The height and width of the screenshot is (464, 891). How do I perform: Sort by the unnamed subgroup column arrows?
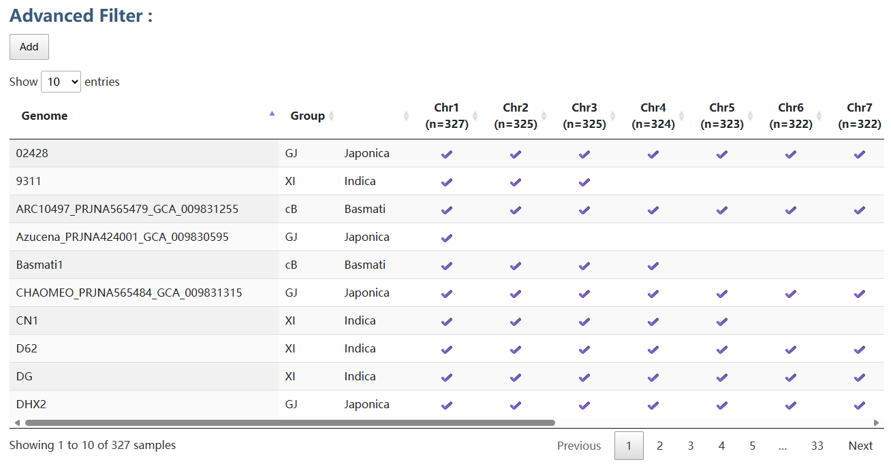pyautogui.click(x=406, y=116)
